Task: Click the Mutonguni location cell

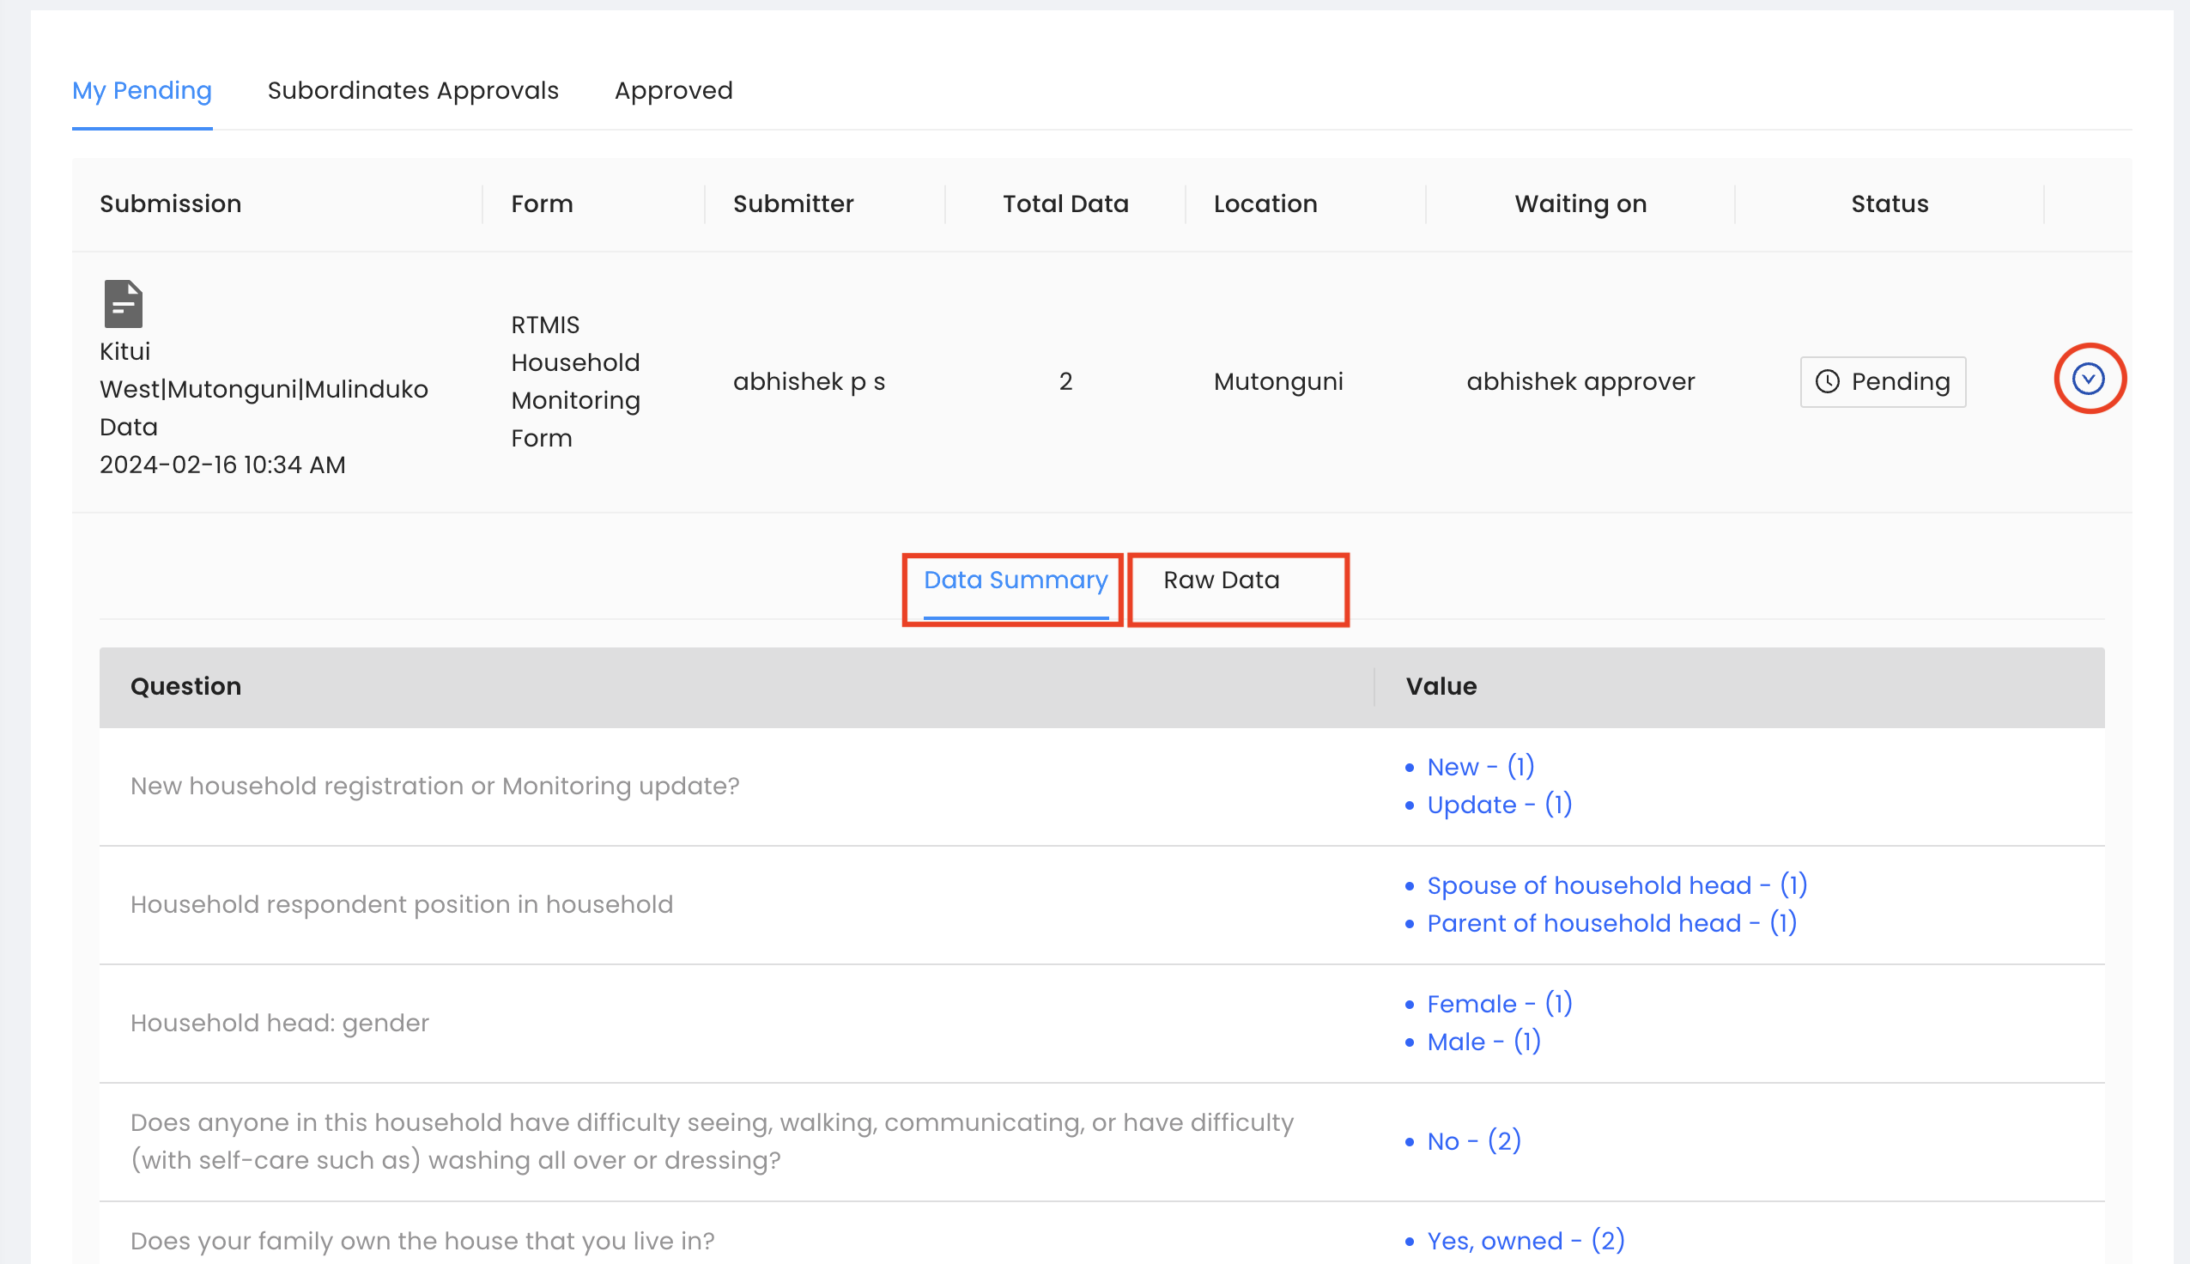Action: 1278,382
